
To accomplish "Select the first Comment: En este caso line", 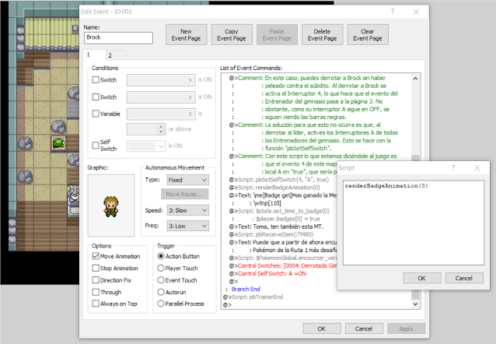I will [x=307, y=78].
